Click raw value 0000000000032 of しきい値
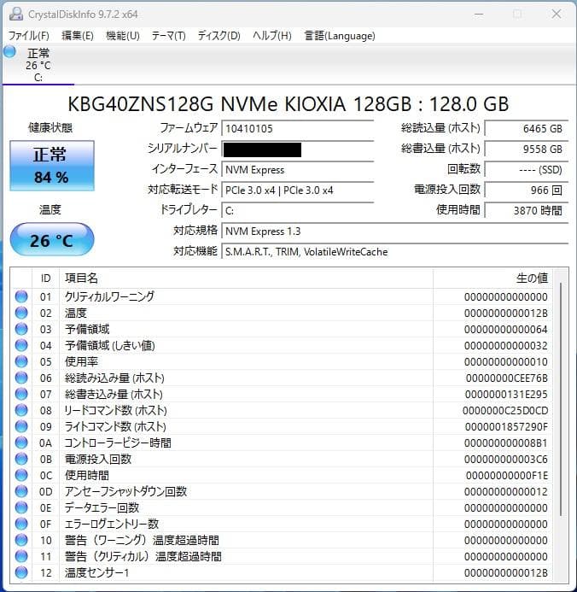Screen dimensions: 577x592 coord(505,345)
